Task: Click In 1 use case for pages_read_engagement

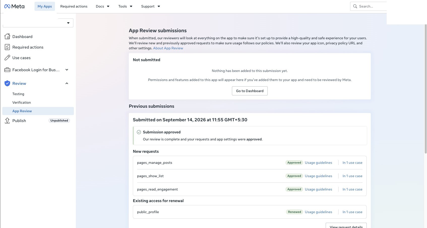Action: pos(352,189)
